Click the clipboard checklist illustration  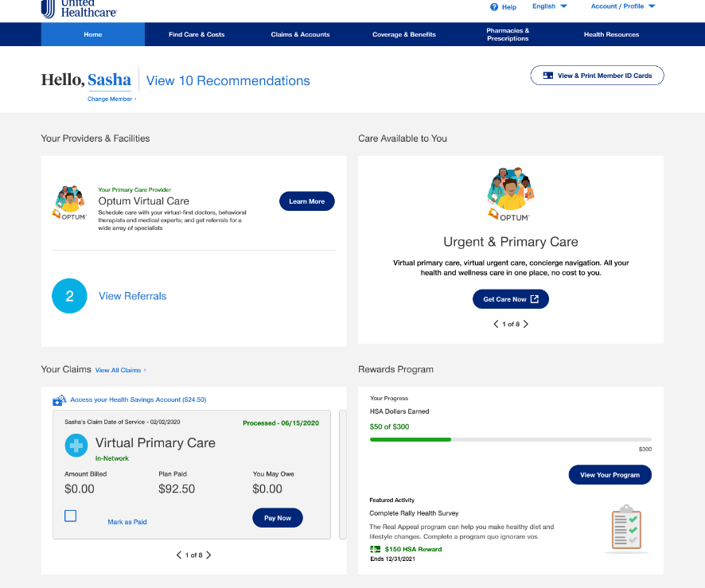pyautogui.click(x=626, y=528)
